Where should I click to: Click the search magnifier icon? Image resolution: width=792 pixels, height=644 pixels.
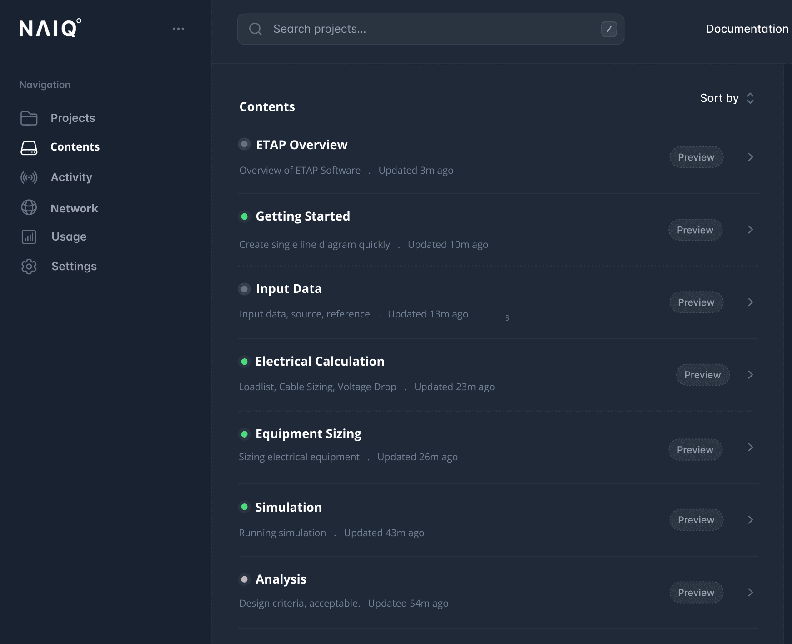256,29
